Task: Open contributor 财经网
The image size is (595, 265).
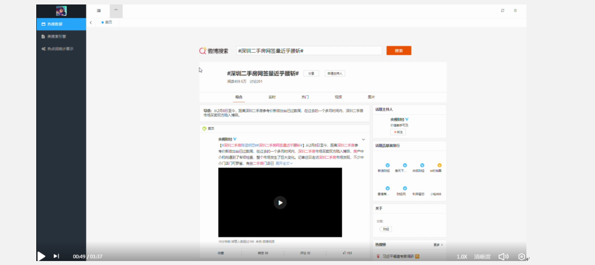Action: tap(401, 194)
